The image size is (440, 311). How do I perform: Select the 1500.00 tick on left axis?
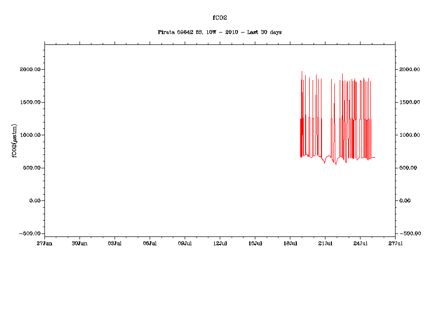click(x=30, y=102)
